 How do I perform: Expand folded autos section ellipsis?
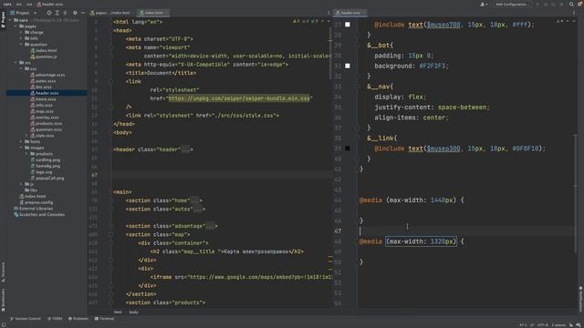pyautogui.click(x=197, y=209)
